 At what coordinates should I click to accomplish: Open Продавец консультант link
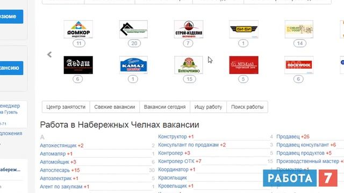click(303, 145)
